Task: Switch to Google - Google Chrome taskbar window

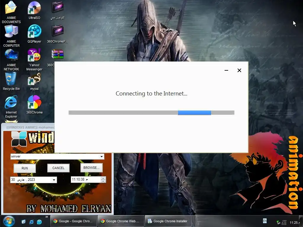Action: click(x=73, y=221)
